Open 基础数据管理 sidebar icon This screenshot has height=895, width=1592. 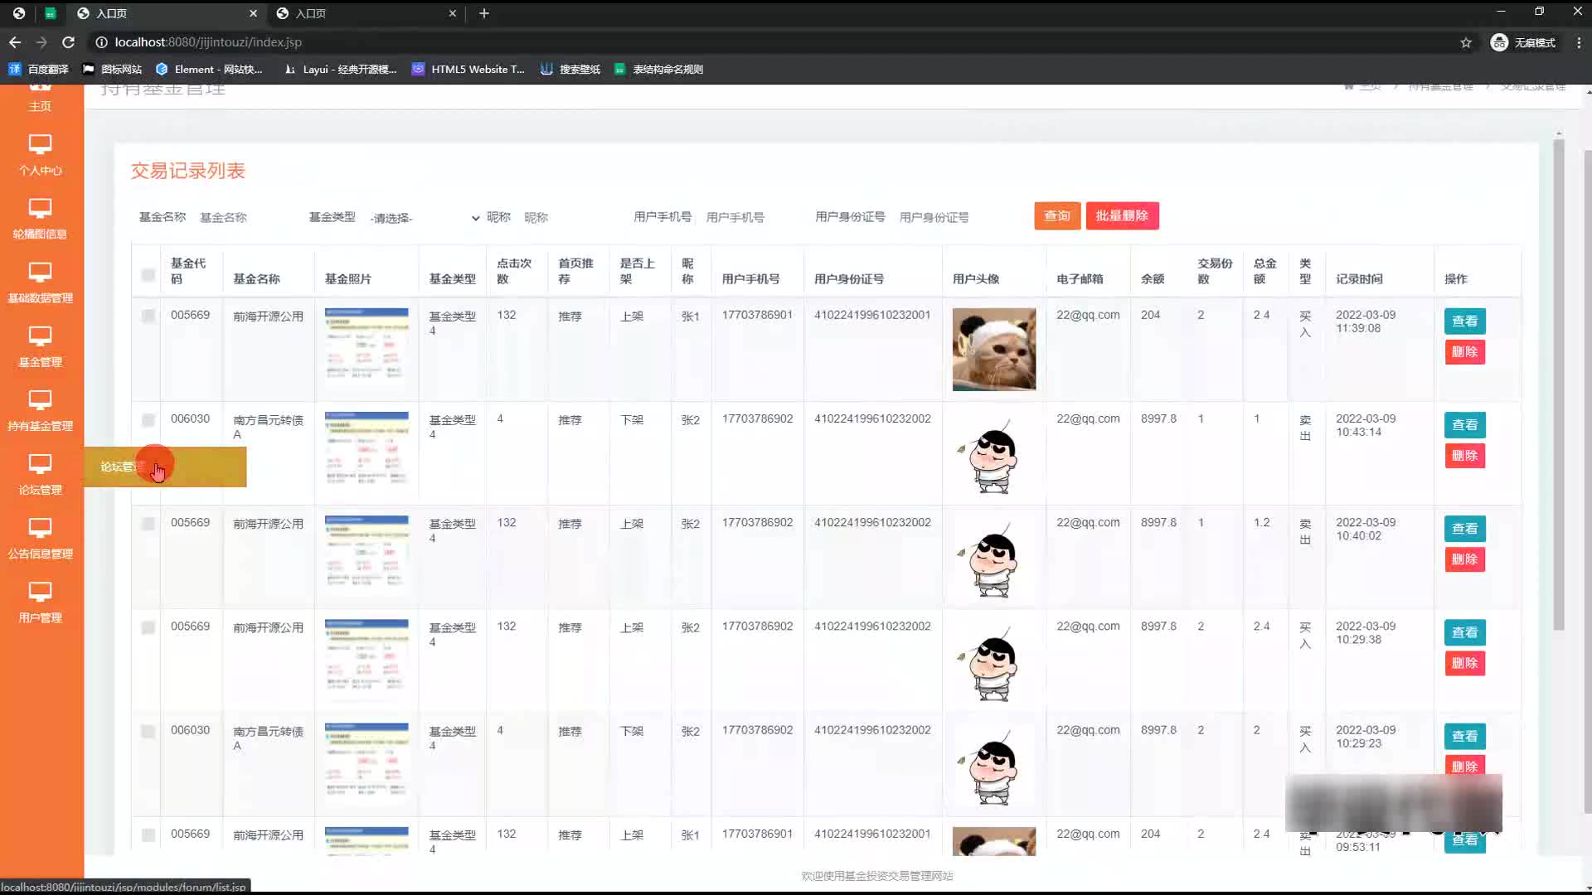[x=40, y=273]
